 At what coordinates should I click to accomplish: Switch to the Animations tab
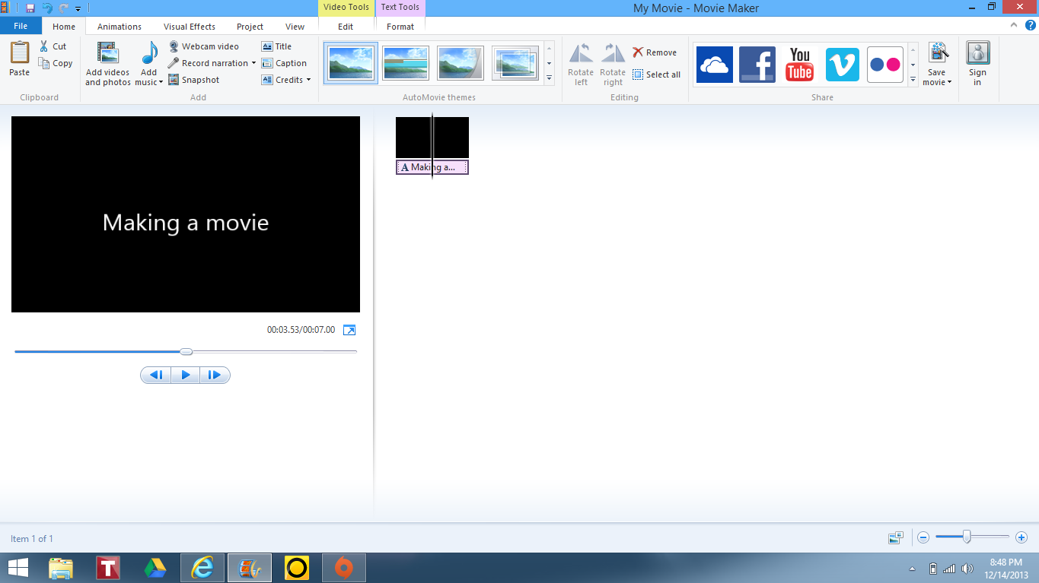pos(120,27)
